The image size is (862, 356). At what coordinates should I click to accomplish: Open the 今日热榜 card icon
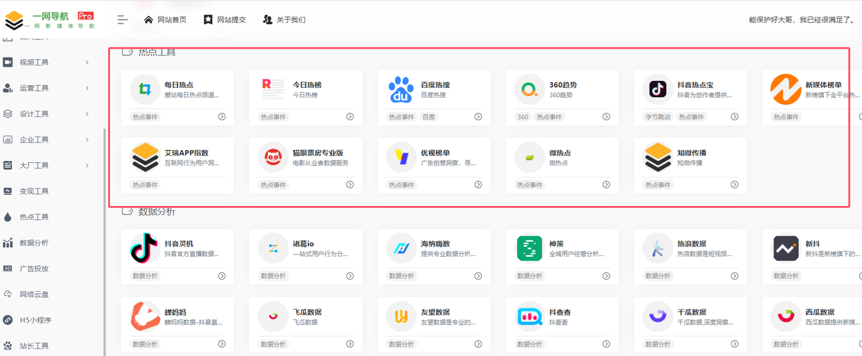click(273, 89)
